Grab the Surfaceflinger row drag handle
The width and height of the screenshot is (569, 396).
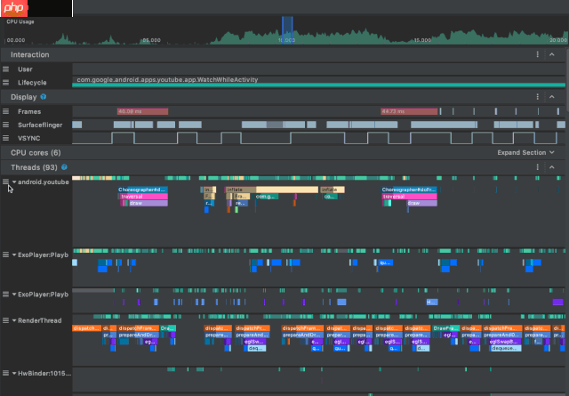coord(6,125)
